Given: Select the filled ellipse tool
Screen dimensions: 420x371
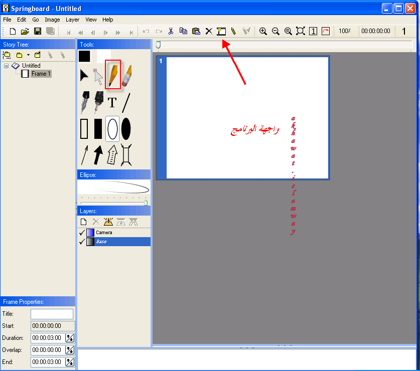Looking at the screenshot, I should click(x=126, y=129).
